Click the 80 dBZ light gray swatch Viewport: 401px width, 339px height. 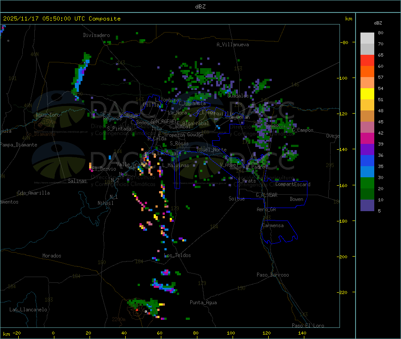[x=367, y=38]
